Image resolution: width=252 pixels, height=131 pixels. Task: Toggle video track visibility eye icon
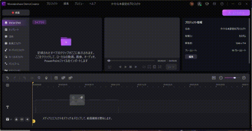pyautogui.click(x=22, y=119)
